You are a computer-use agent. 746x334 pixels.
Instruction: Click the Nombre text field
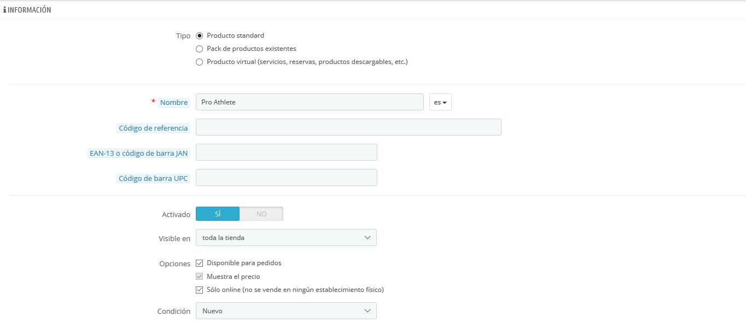pos(310,102)
